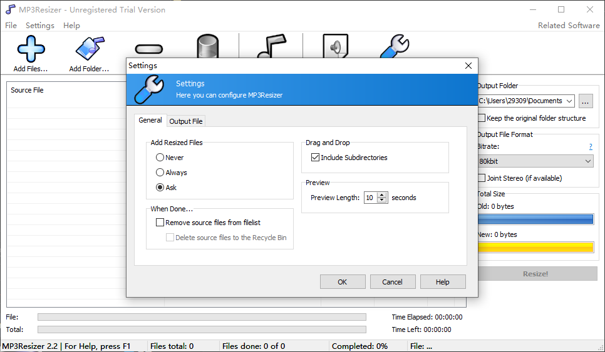Click 'Time Left: 00:00:00' text
Image resolution: width=605 pixels, height=352 pixels.
coord(421,329)
